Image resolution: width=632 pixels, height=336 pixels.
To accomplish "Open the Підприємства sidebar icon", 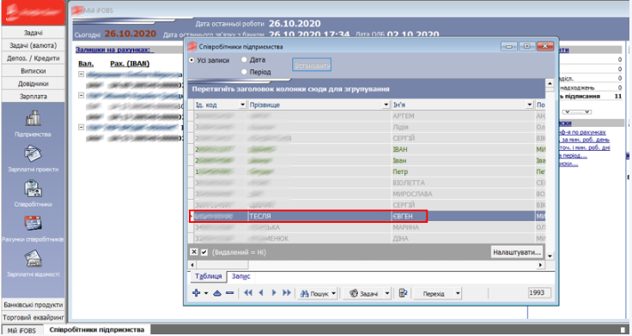I will point(33,118).
